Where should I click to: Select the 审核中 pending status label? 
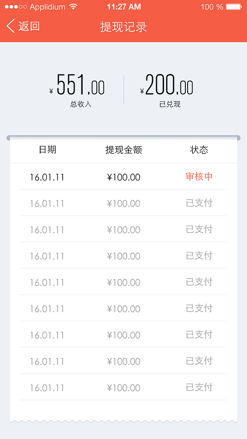coord(199,177)
